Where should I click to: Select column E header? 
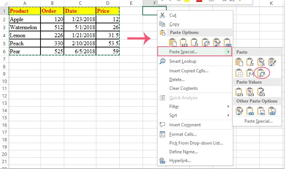(131, 3)
